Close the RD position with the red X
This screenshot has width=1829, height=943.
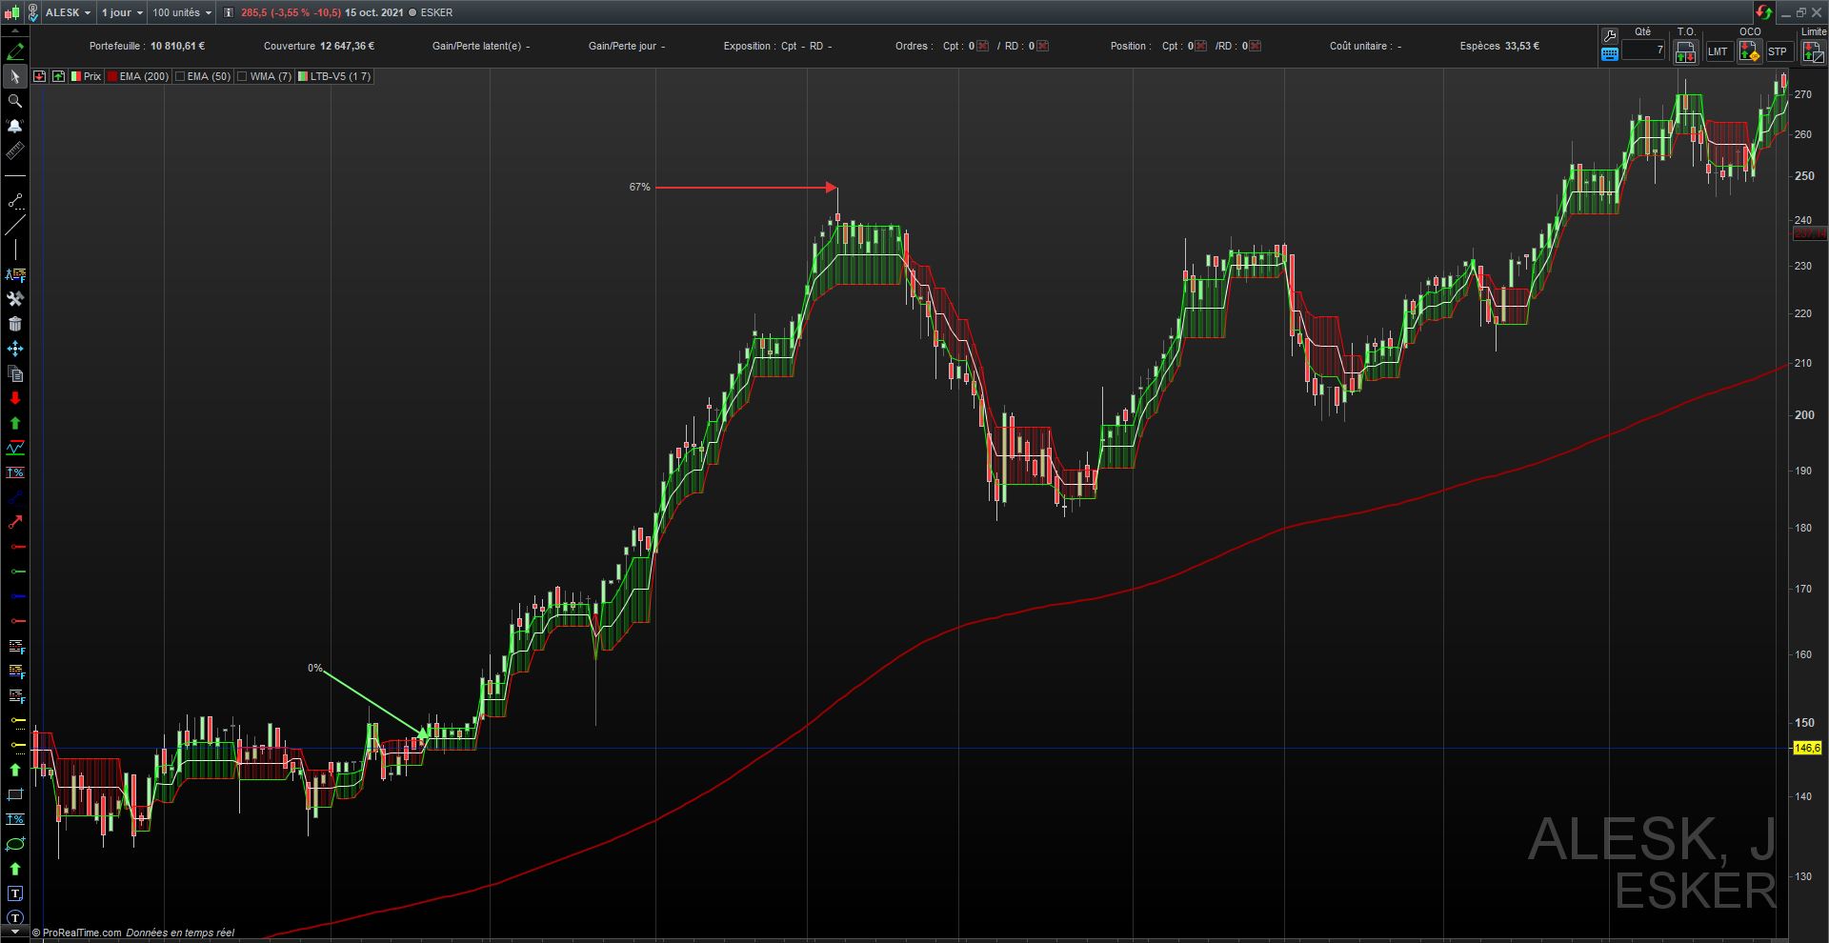1256,46
